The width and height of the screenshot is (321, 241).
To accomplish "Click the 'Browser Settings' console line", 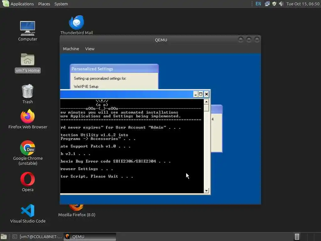I will [87, 169].
